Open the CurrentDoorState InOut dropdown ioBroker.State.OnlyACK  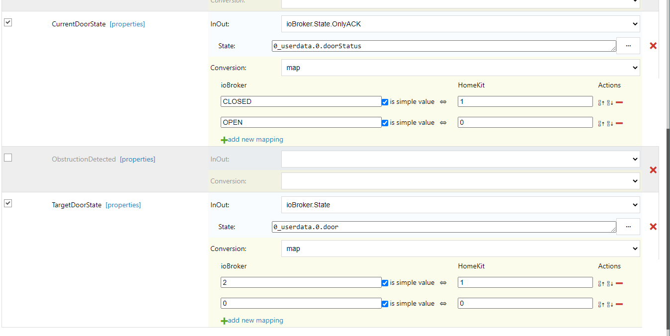click(460, 24)
